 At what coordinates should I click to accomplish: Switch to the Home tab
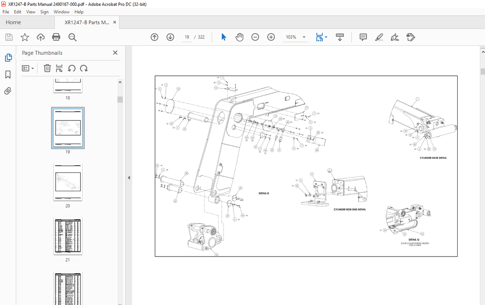pos(13,22)
